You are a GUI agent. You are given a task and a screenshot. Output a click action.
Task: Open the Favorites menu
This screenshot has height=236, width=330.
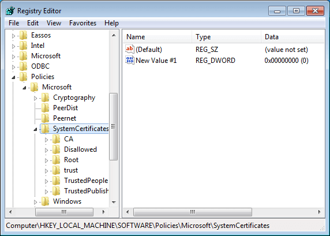[82, 23]
